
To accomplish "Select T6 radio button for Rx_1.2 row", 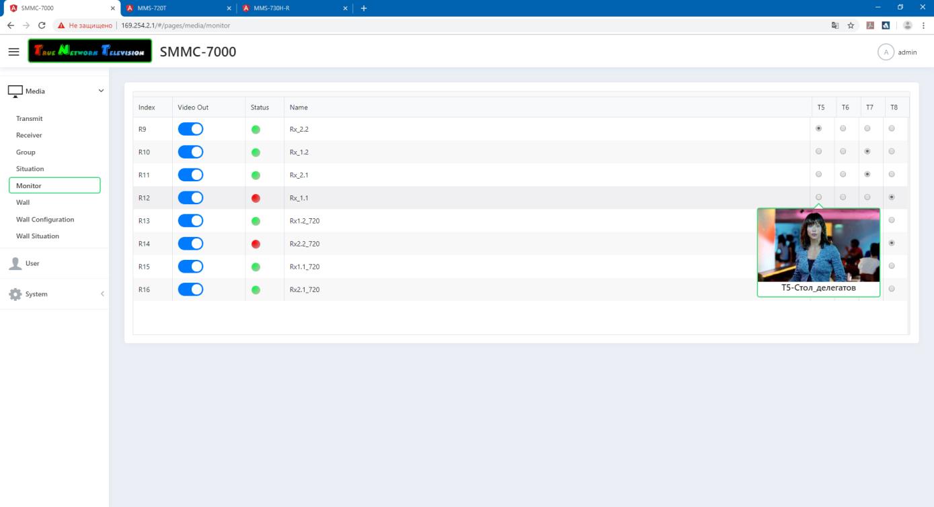I will click(x=843, y=152).
